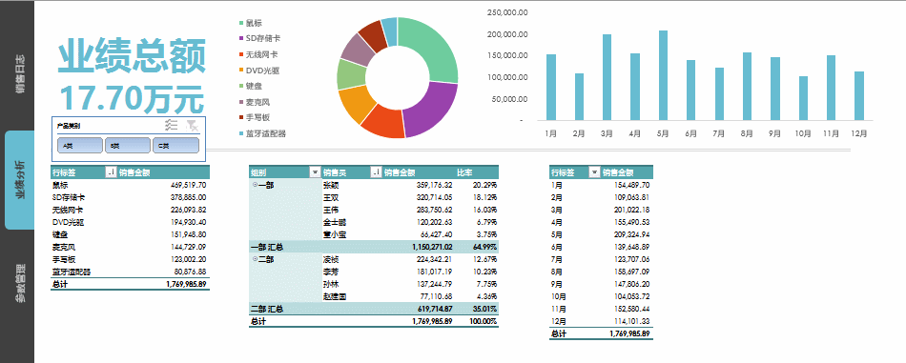Image resolution: width=906 pixels, height=363 pixels.
Task: Switch to the 业绩分析 sidebar tab
Action: tap(20, 179)
